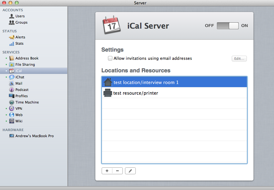The height and width of the screenshot is (190, 274).
Task: Edit selected resource with pencil button
Action: point(130,171)
